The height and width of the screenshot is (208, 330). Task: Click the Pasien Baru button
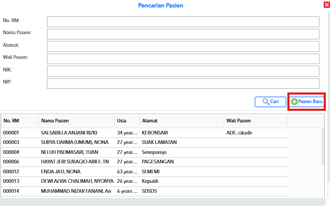point(307,102)
